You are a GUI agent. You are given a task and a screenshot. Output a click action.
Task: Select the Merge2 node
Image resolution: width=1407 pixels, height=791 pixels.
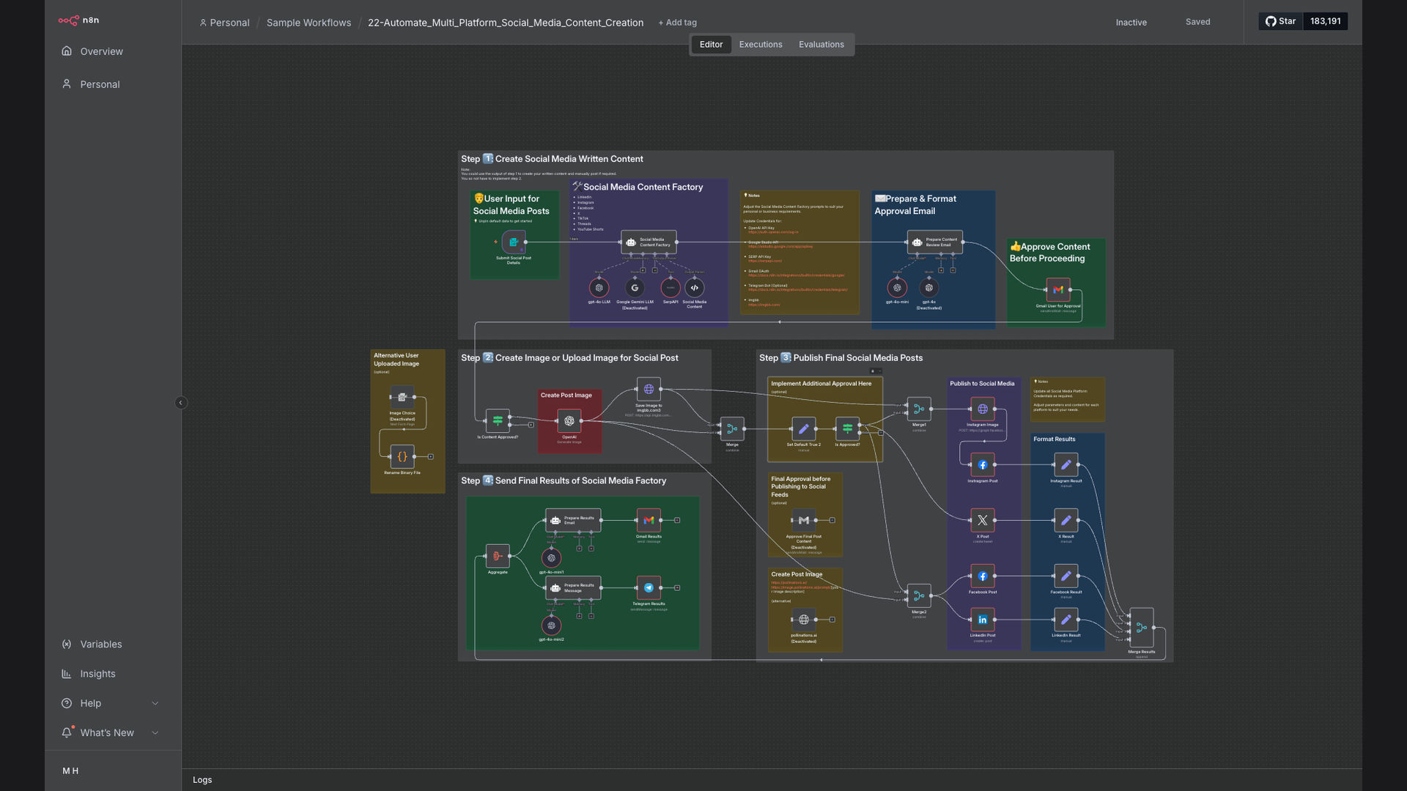coord(919,595)
